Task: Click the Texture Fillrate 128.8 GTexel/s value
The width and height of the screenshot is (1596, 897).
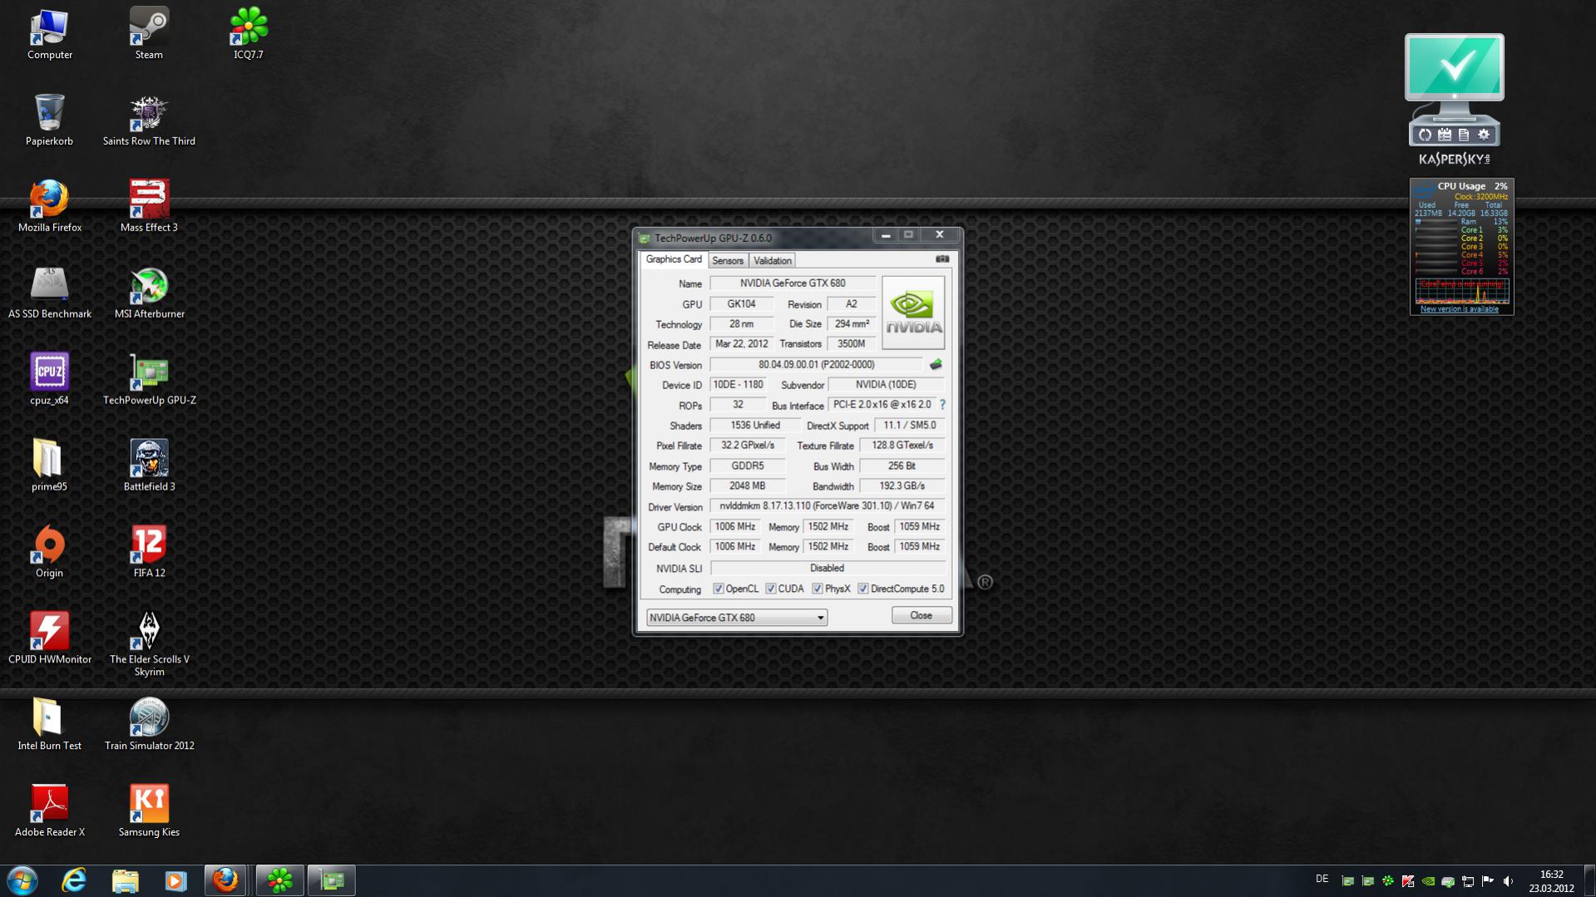Action: click(902, 446)
